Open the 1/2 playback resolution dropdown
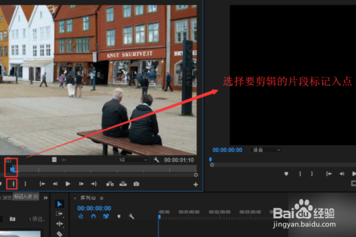356x237 pixels. pos(133,160)
